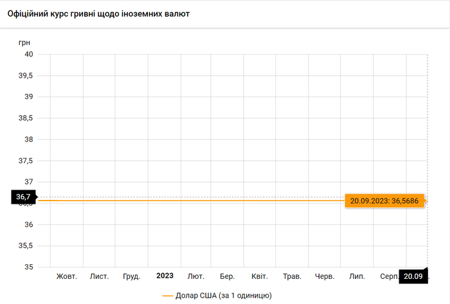Select the Лют. month label

[x=196, y=276]
